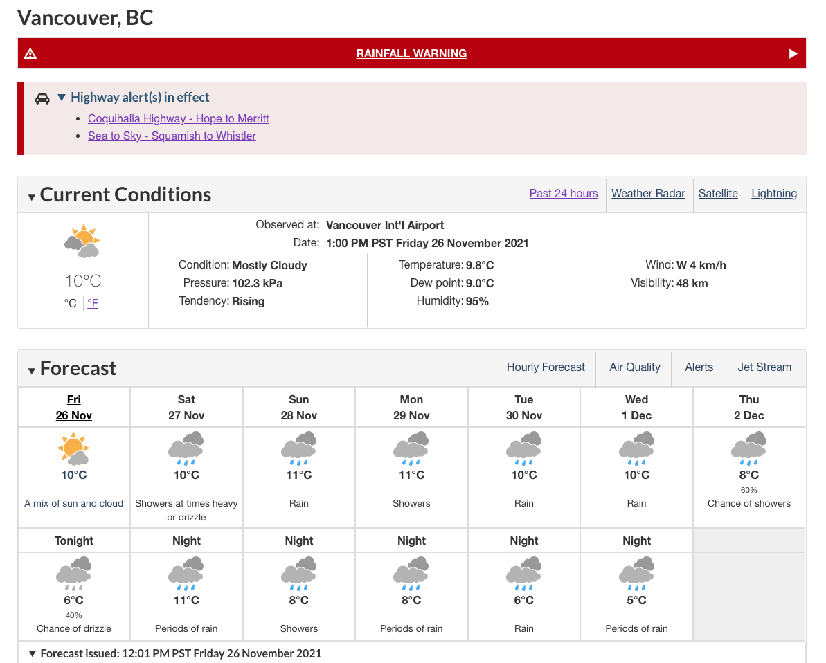Click the Thu 2 Dec showers icon
Viewport: 826px width, 663px height.
click(x=748, y=448)
